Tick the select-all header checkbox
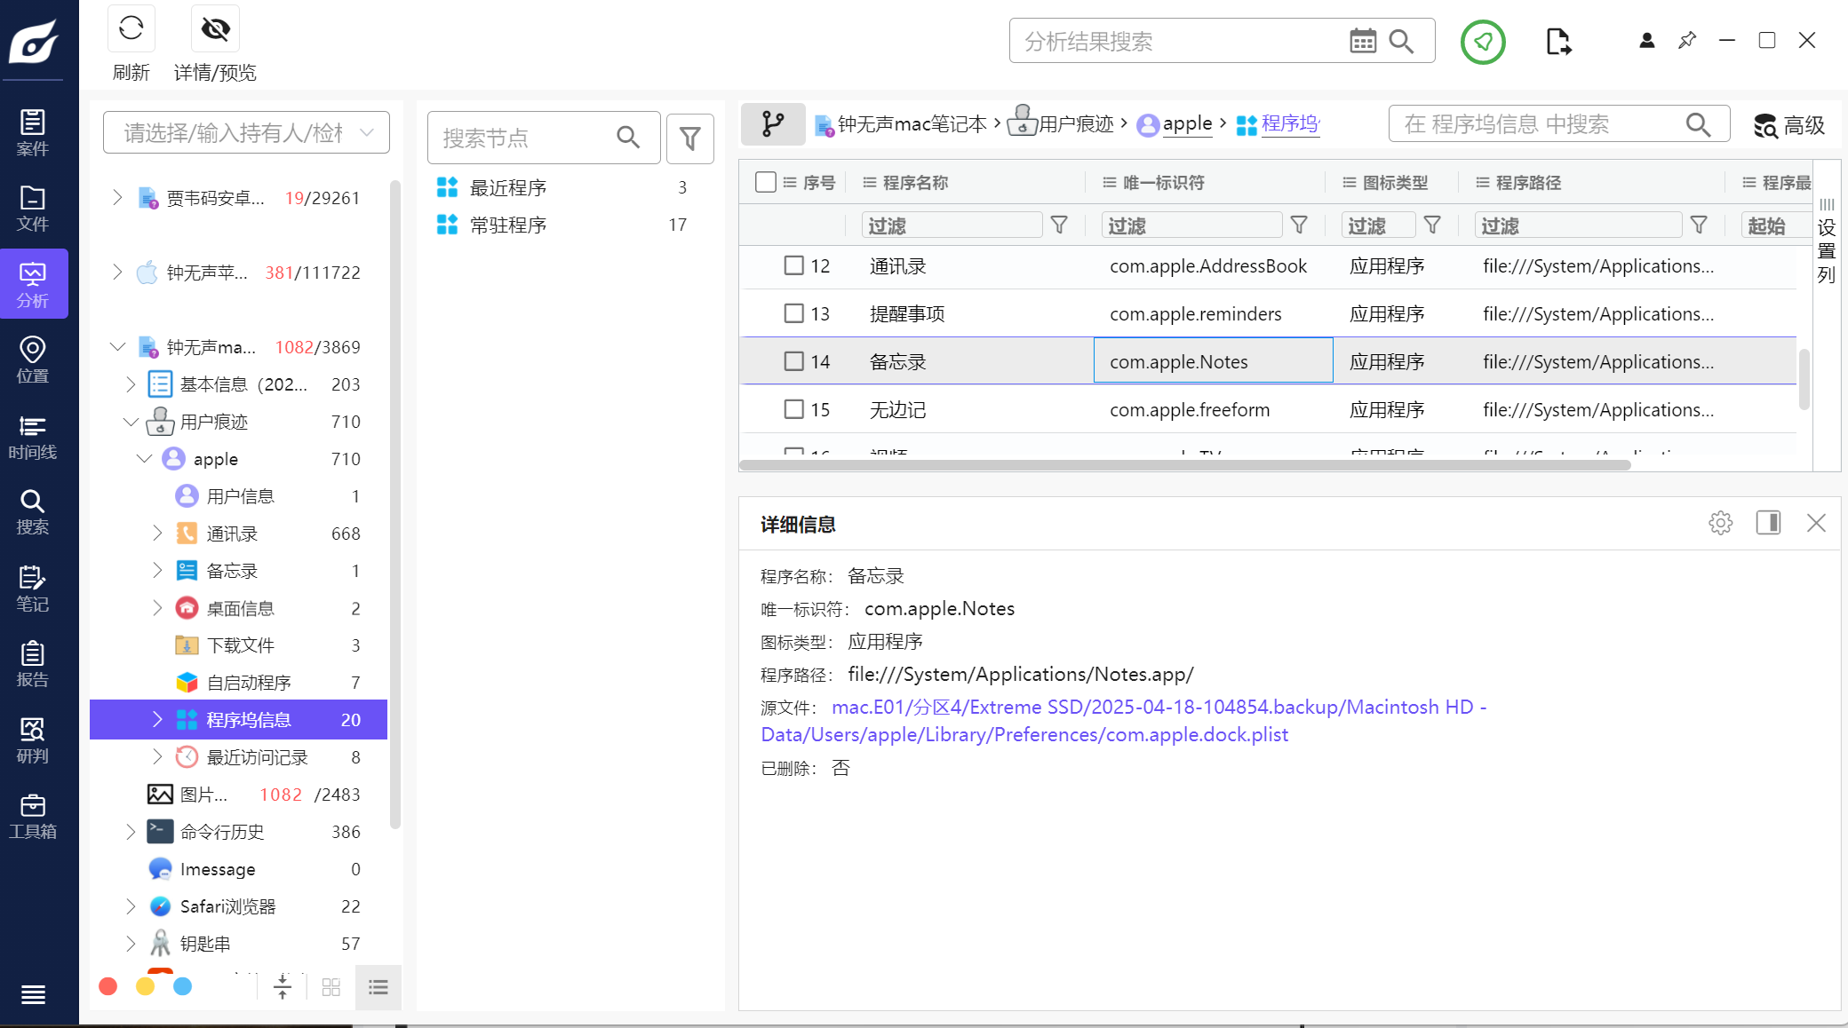 click(765, 182)
